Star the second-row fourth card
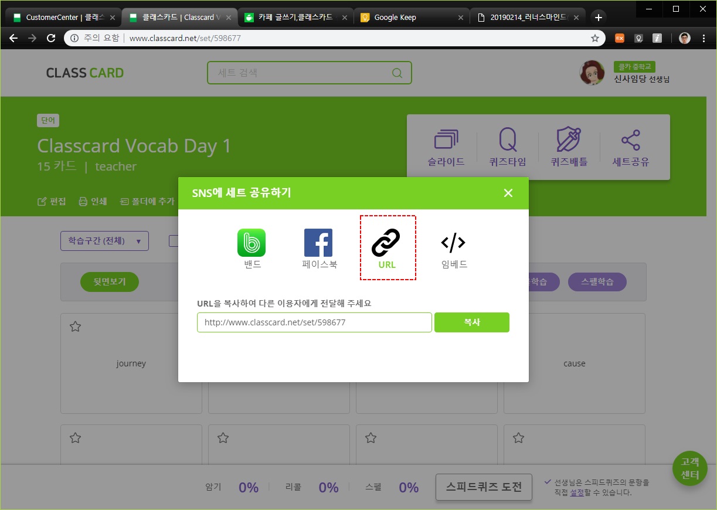The width and height of the screenshot is (717, 510). (x=518, y=437)
